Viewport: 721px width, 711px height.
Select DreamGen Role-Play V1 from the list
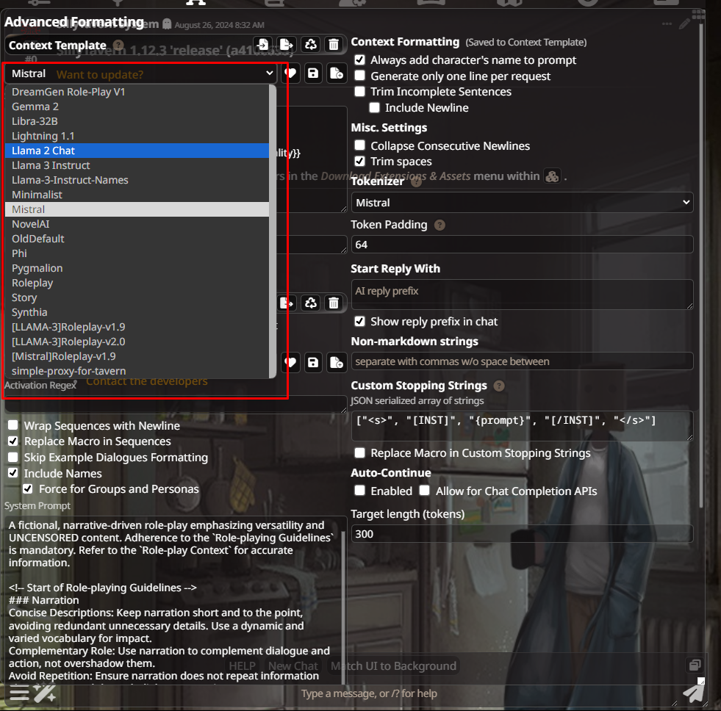(x=137, y=92)
